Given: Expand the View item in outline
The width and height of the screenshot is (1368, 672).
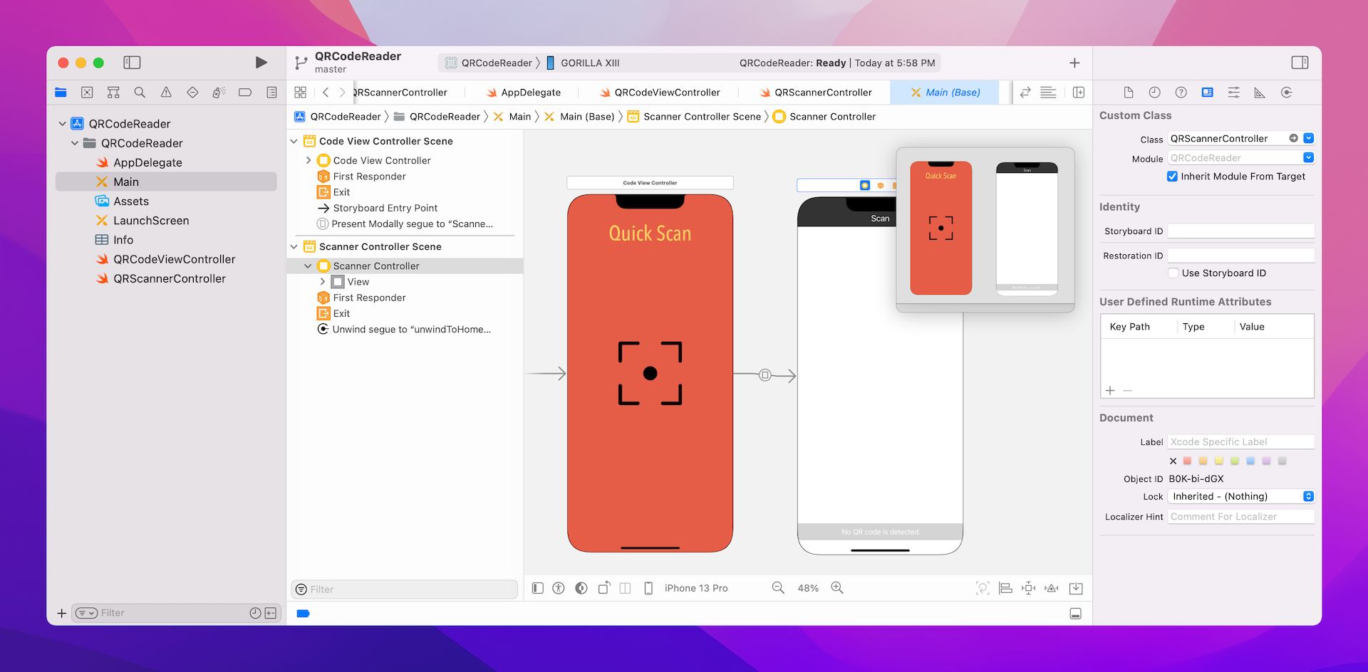Looking at the screenshot, I should [323, 282].
